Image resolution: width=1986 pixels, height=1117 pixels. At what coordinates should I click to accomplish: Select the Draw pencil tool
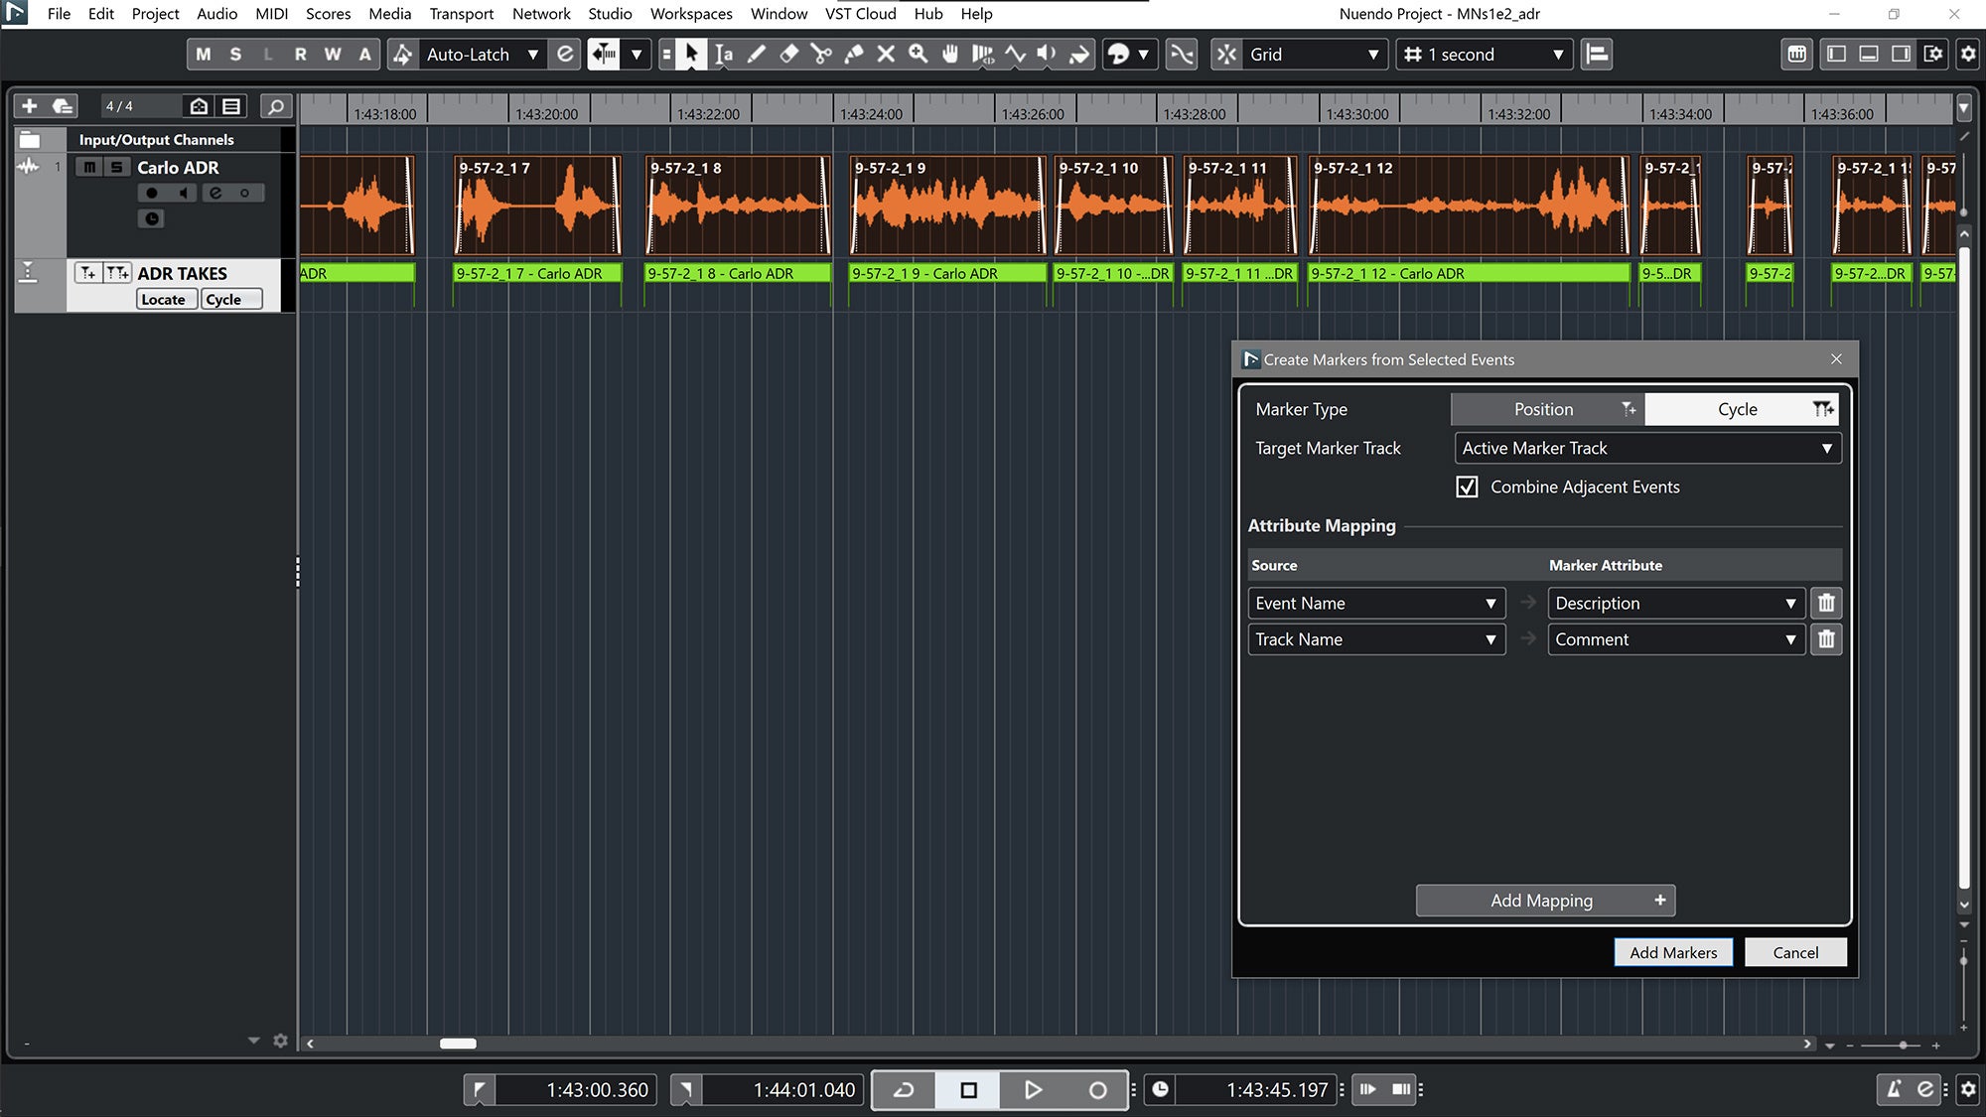point(757,55)
